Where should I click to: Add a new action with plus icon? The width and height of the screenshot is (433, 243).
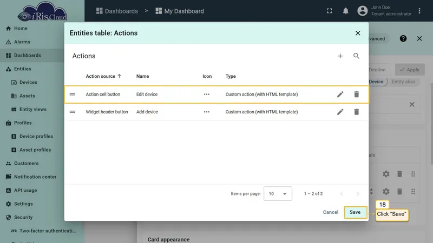point(340,56)
